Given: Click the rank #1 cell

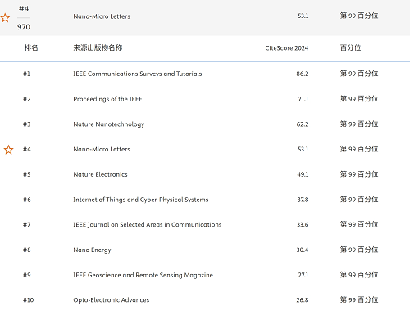Looking at the screenshot, I should (x=26, y=74).
